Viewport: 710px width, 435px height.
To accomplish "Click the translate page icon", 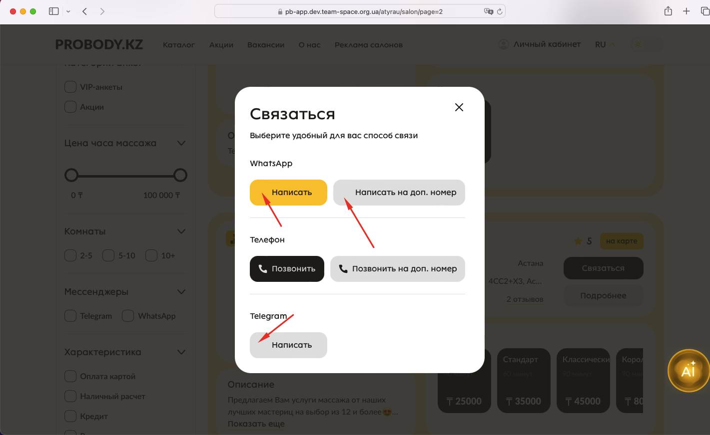I will (x=489, y=11).
